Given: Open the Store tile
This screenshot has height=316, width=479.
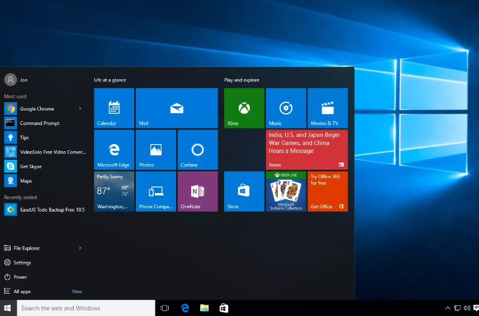Looking at the screenshot, I should coord(244,191).
